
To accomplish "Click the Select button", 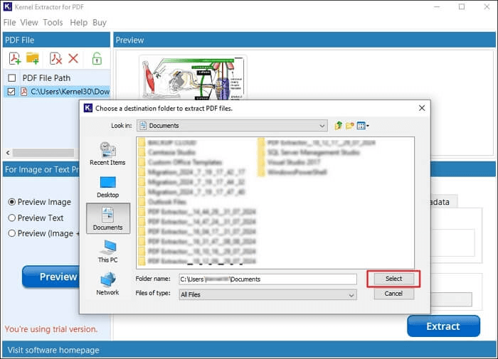I will click(394, 279).
